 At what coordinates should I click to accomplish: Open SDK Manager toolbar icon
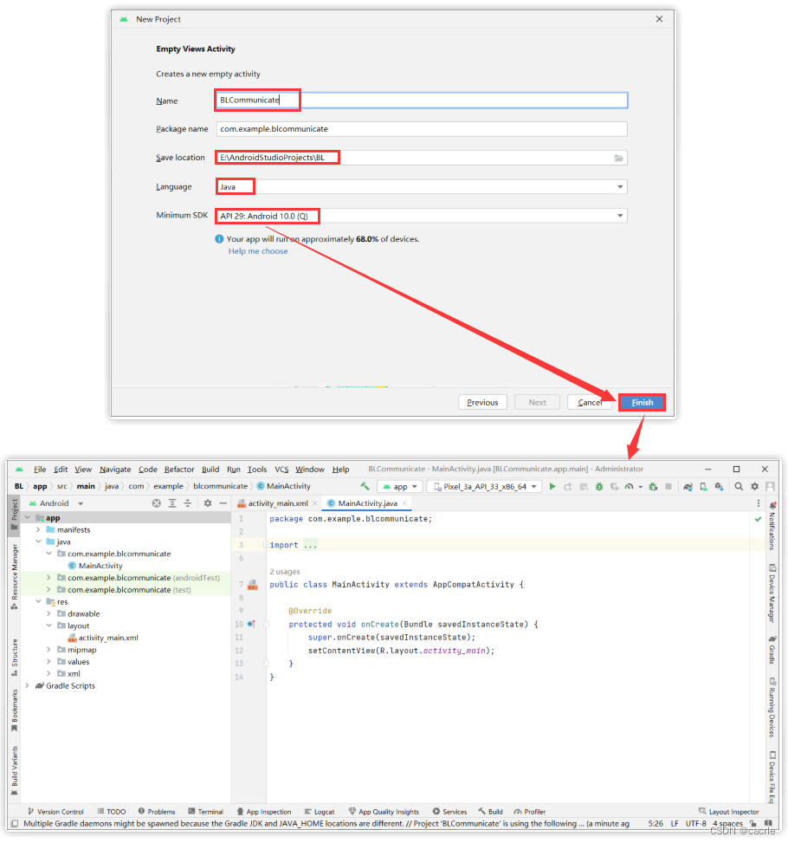click(719, 487)
